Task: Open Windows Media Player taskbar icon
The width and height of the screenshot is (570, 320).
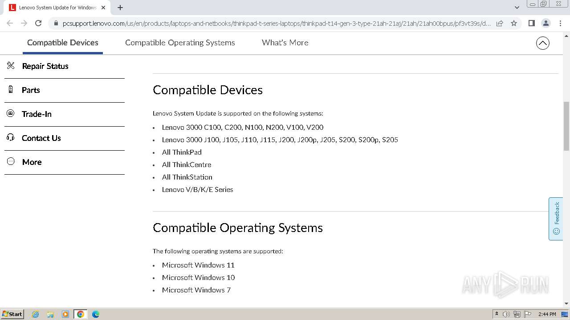Action: 65,314
